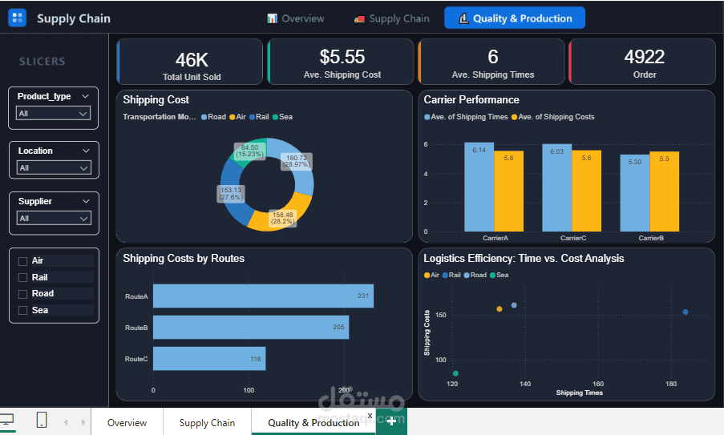Screen dimensions: 724x435
Task: Collapse the Supplier slicer header chevron
Action: point(86,201)
